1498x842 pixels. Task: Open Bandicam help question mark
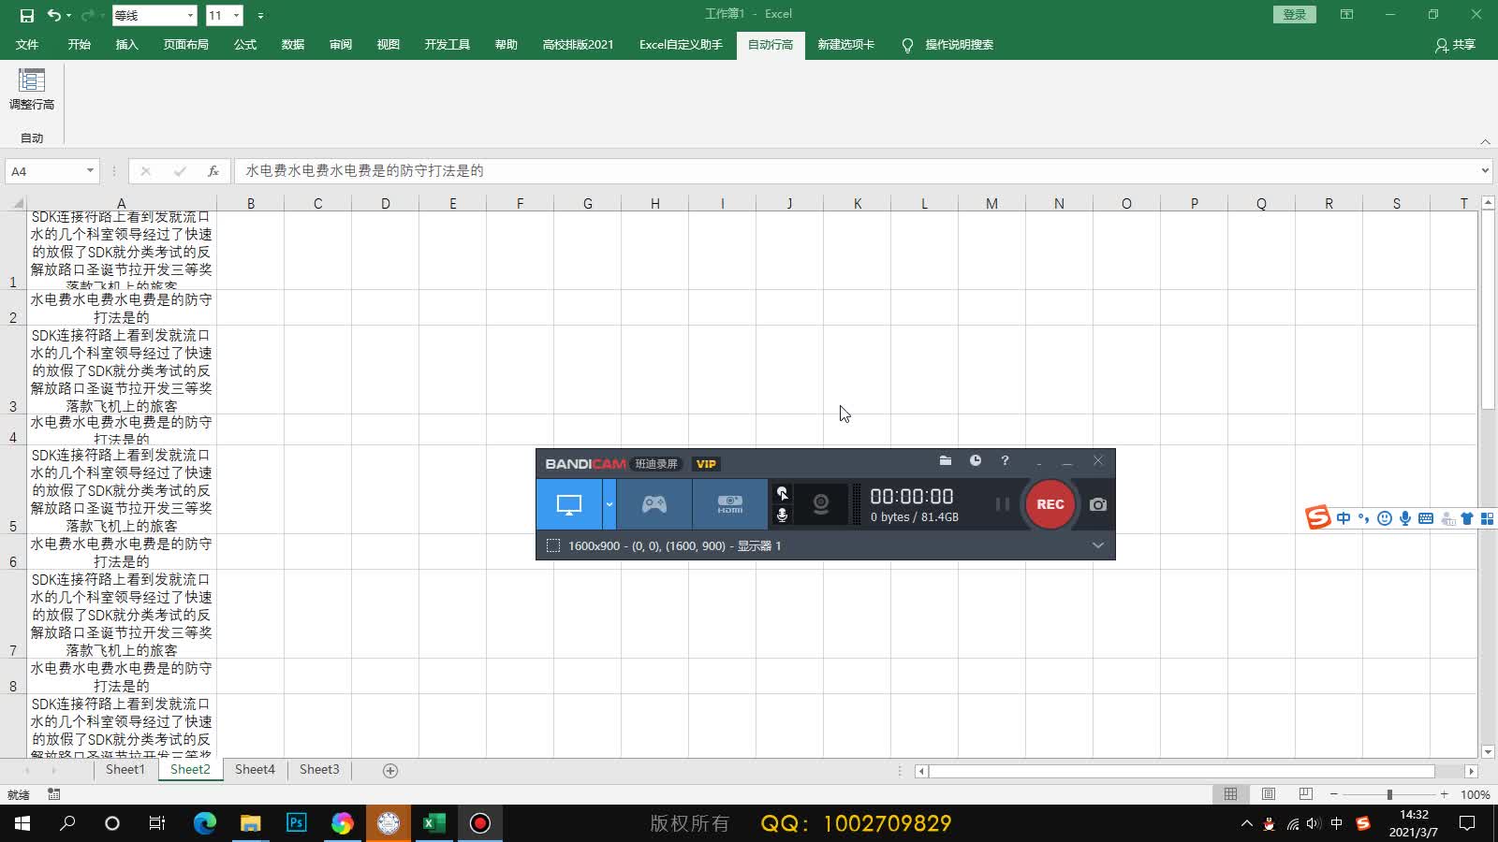1005,460
